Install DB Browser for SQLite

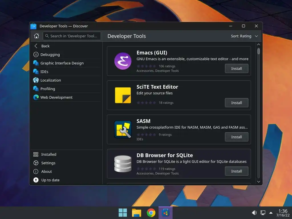[236, 171]
